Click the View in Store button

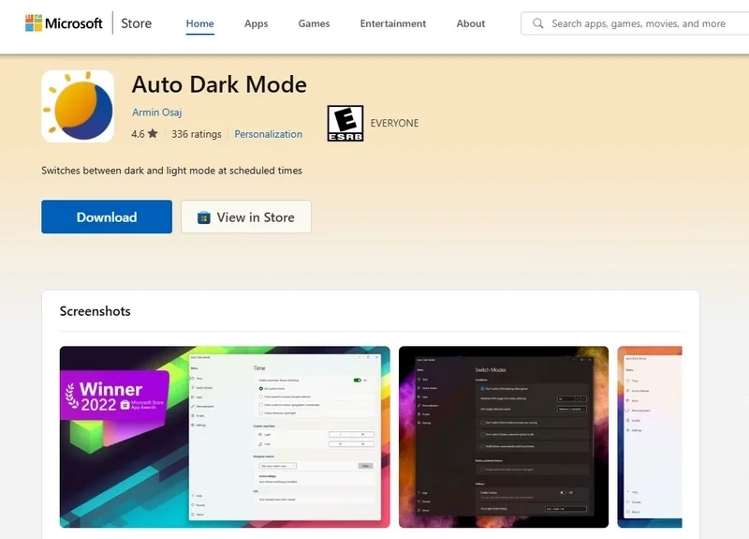tap(246, 217)
